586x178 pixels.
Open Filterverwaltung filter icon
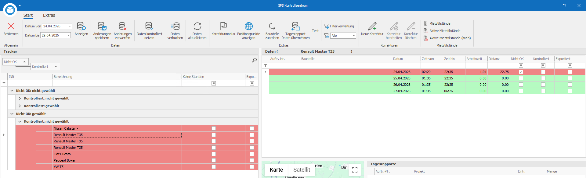pos(326,26)
